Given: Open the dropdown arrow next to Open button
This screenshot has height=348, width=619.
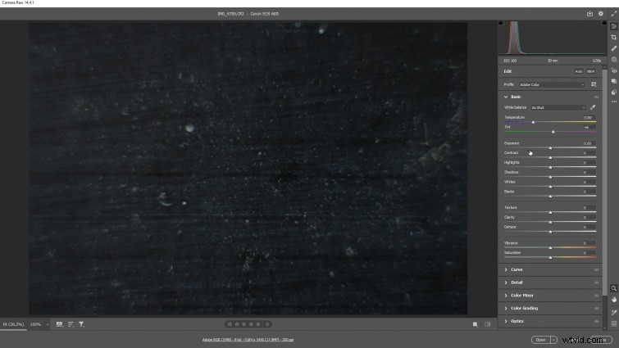Looking at the screenshot, I should point(553,340).
